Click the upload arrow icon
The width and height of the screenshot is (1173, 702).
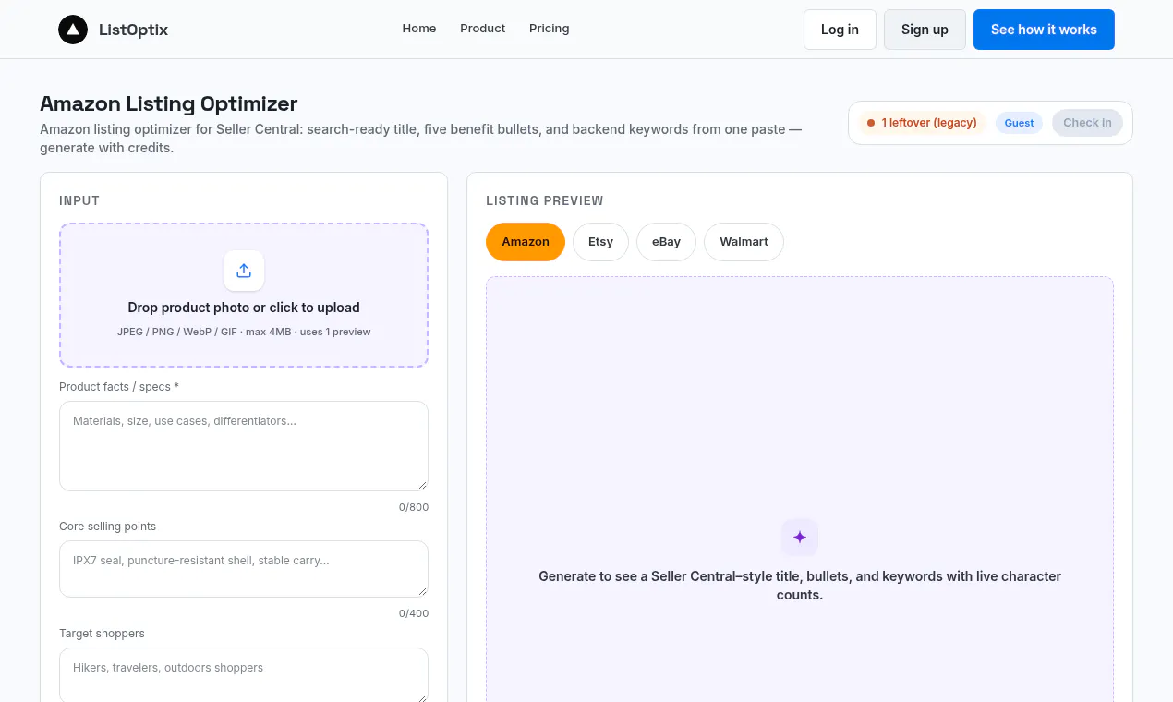(x=244, y=271)
